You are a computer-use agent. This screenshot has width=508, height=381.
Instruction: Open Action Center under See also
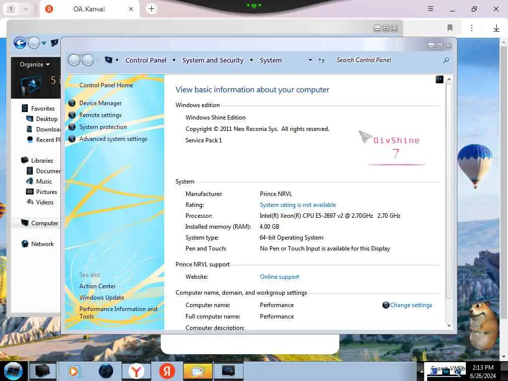click(x=98, y=286)
